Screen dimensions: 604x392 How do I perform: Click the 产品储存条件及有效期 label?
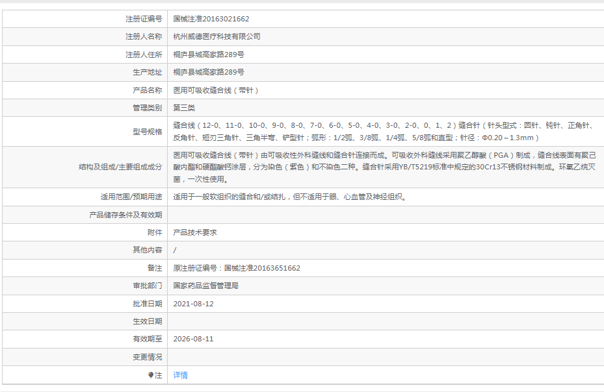pyautogui.click(x=125, y=215)
